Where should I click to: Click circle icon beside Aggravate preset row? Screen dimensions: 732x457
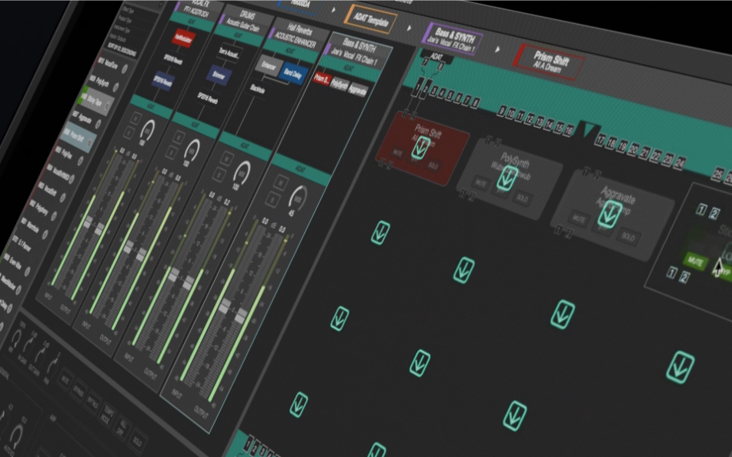click(98, 124)
